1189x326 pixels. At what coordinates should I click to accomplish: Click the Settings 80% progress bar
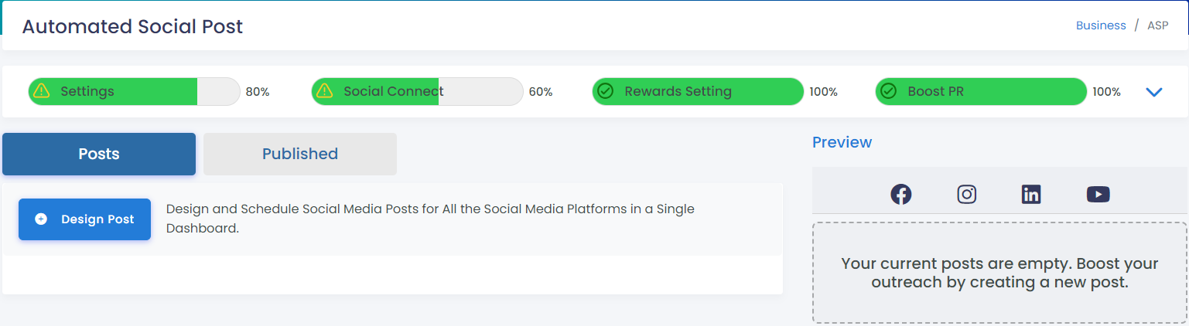point(134,91)
